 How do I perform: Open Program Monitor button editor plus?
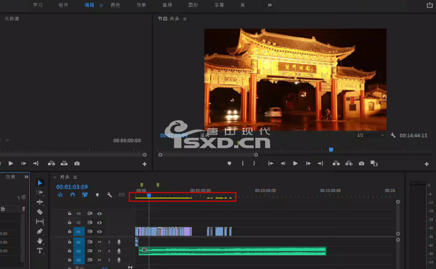pyautogui.click(x=427, y=164)
